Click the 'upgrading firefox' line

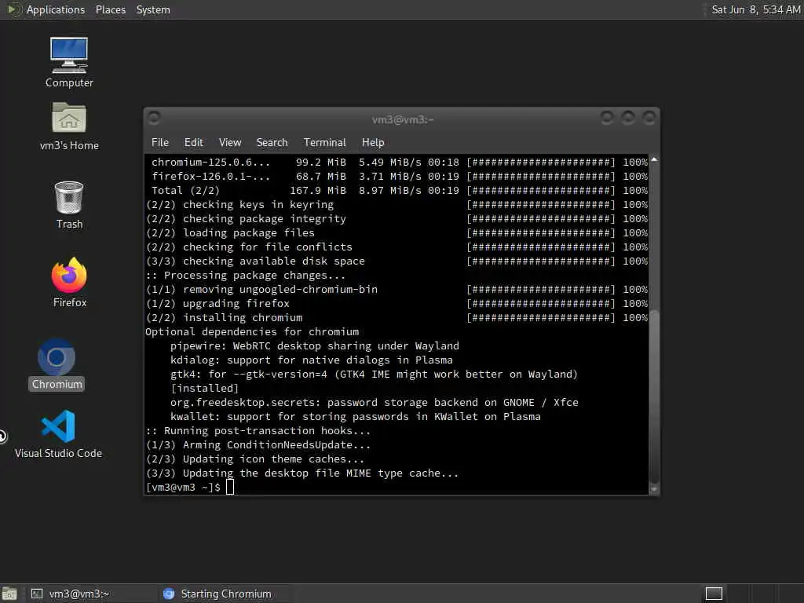click(397, 304)
